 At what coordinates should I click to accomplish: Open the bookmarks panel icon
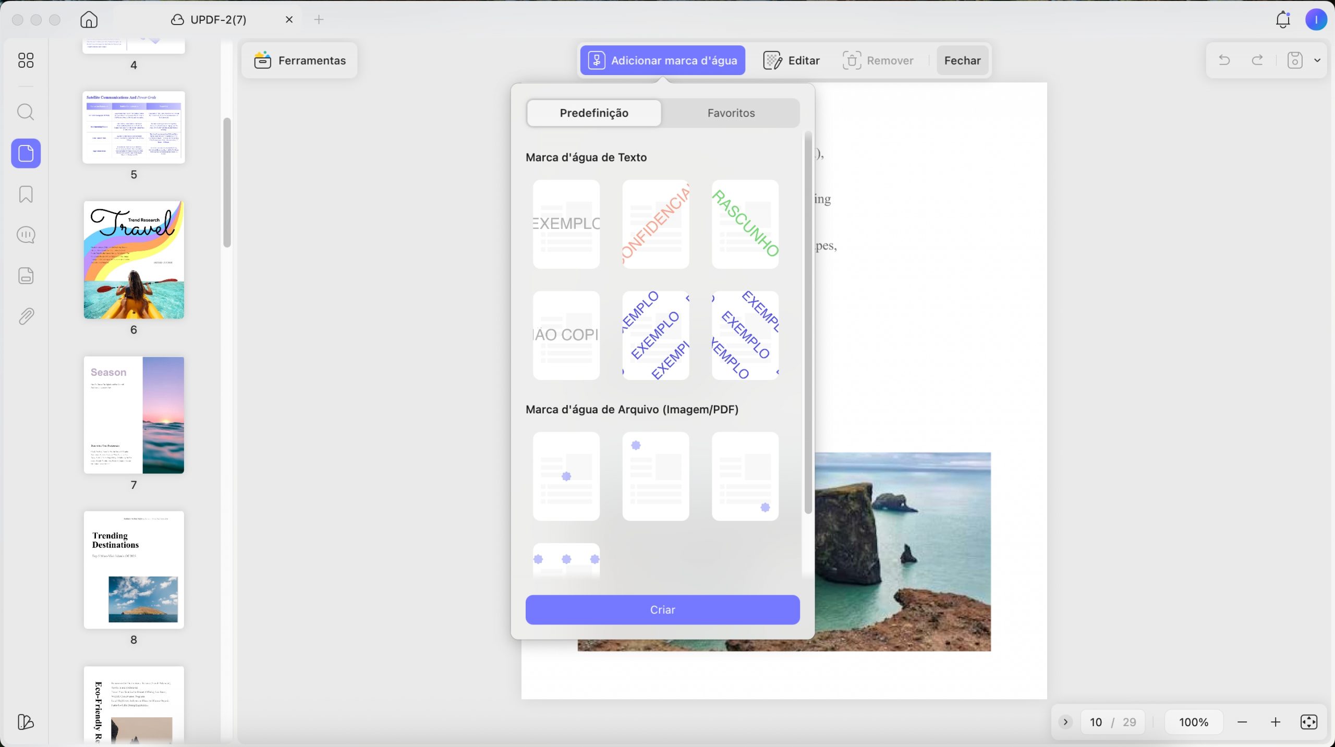(x=26, y=194)
